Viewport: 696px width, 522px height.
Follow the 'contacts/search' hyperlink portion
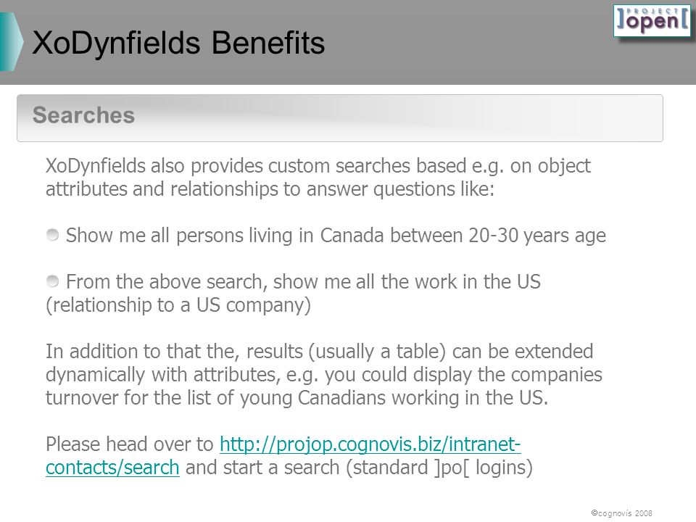(x=112, y=468)
